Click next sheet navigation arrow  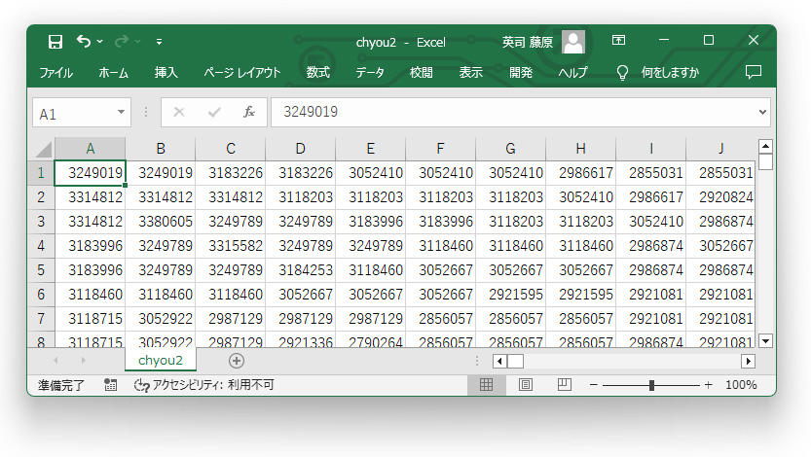tap(84, 361)
